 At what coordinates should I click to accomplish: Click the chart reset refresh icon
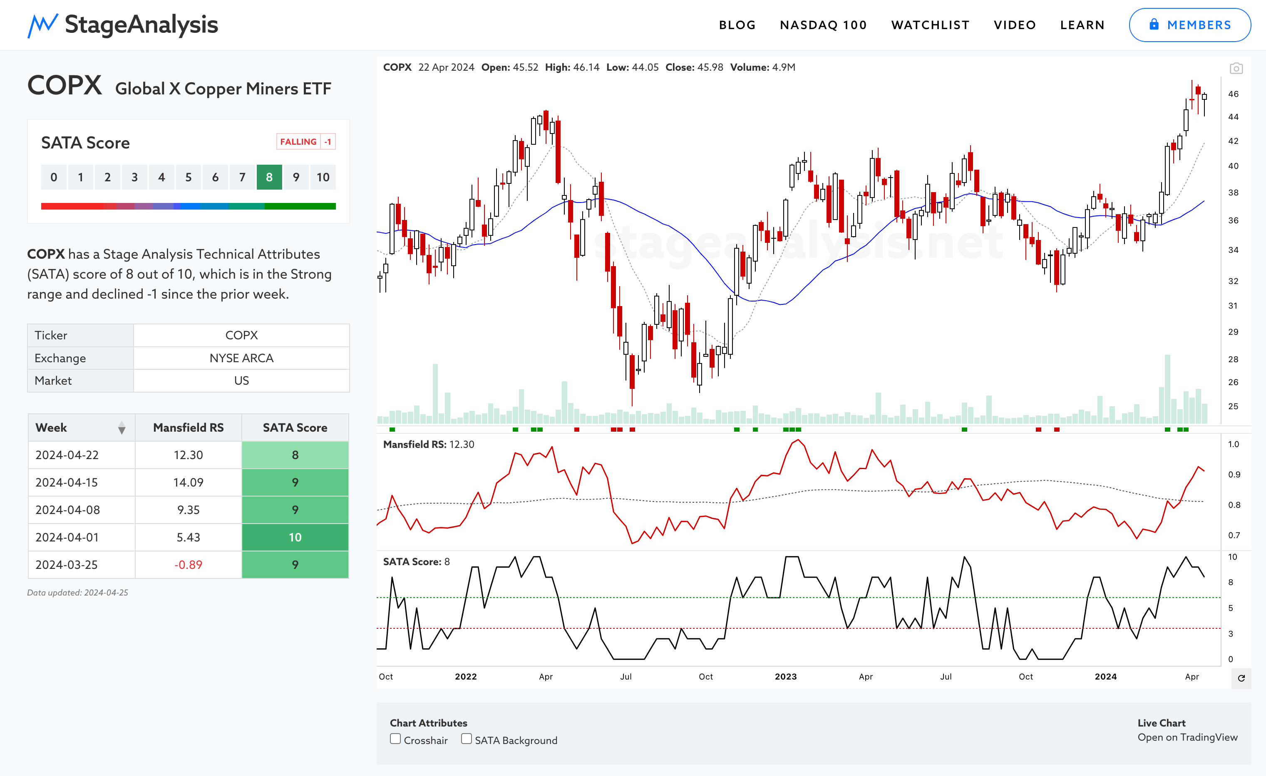click(1241, 678)
